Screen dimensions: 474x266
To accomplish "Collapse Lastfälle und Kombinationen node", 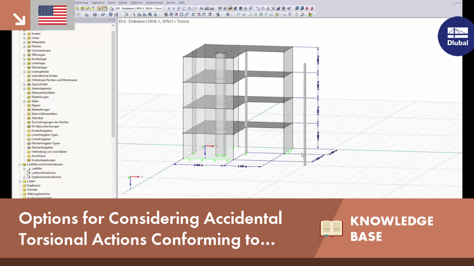I will click(x=20, y=165).
